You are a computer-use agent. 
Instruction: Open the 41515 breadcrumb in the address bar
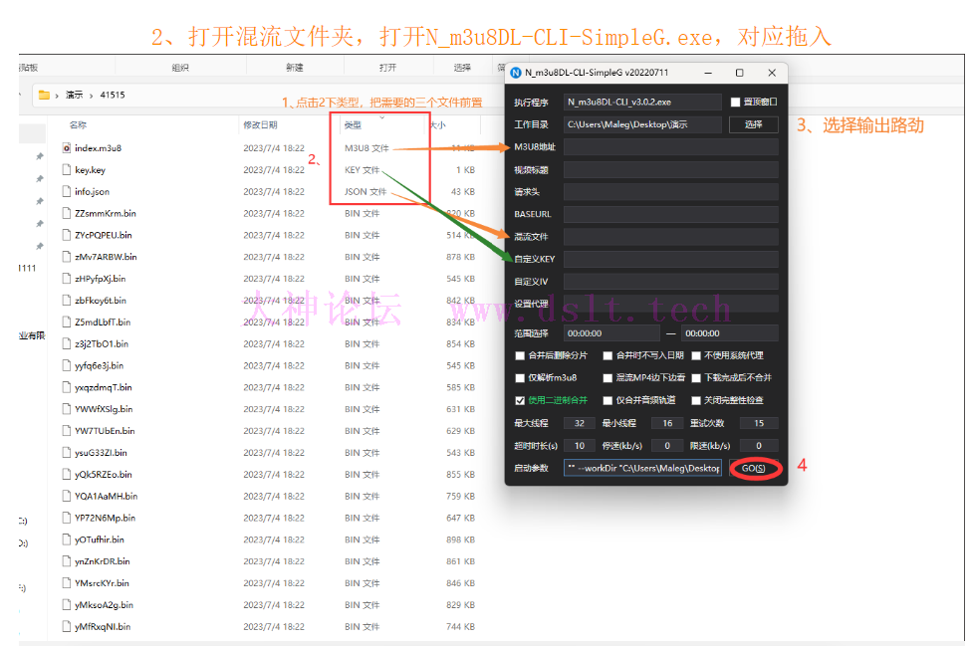click(113, 95)
